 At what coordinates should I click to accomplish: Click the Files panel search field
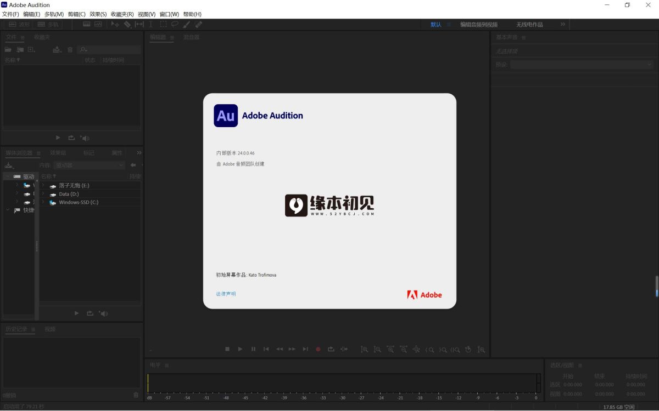click(x=109, y=49)
